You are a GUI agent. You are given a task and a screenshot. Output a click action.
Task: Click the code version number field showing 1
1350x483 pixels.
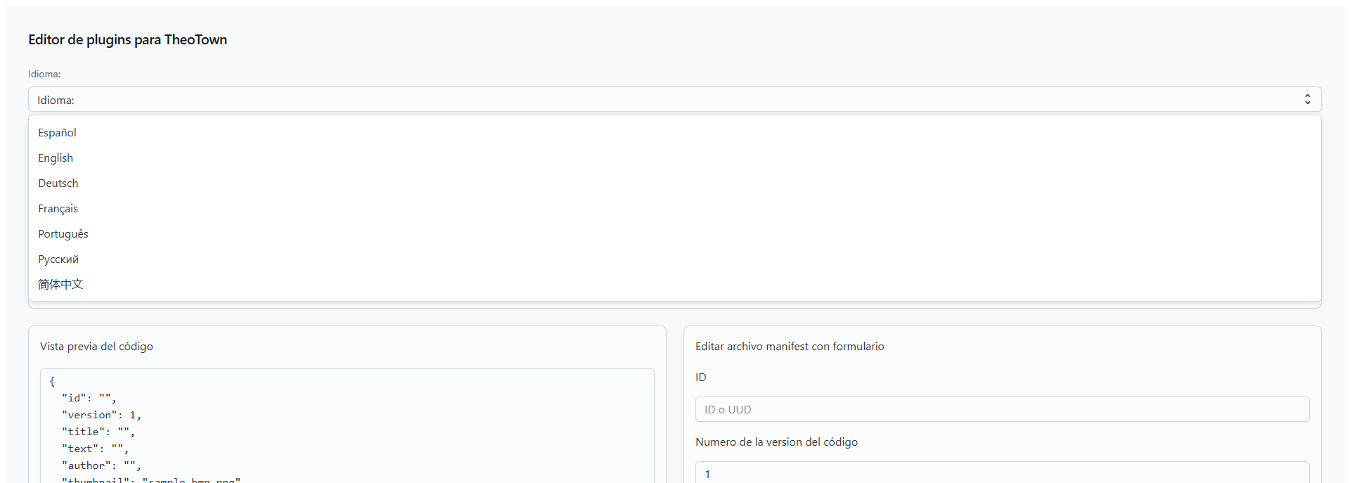pyautogui.click(x=1002, y=472)
